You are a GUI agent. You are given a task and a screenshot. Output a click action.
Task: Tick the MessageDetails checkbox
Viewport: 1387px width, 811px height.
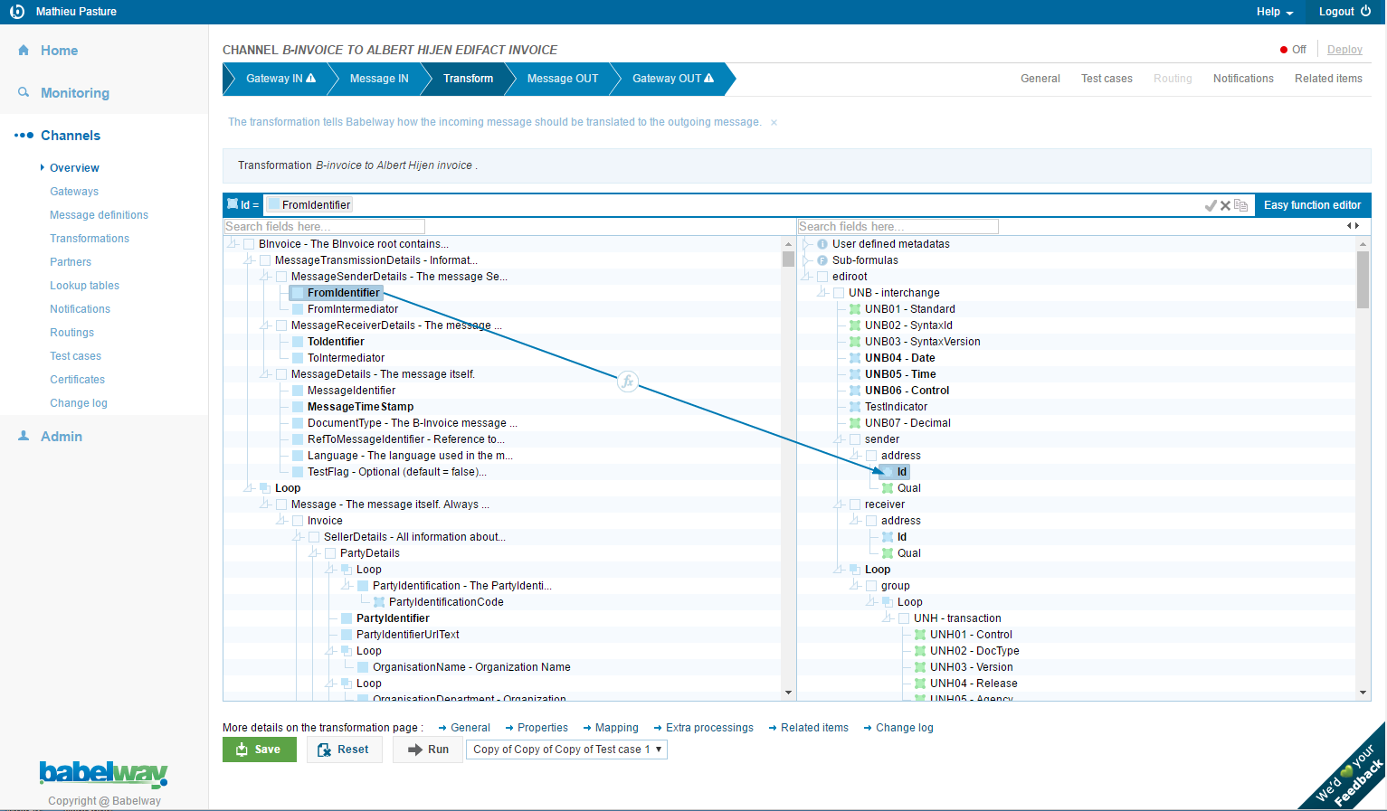(x=281, y=374)
